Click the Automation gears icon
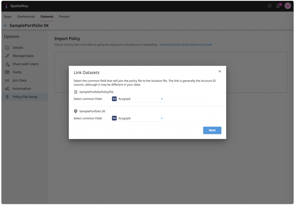 7,89
